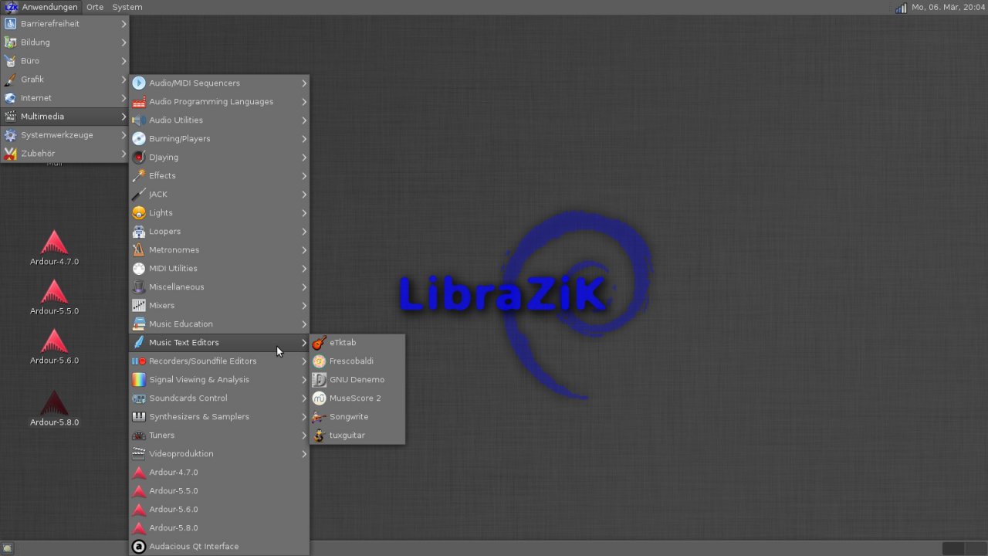Open the System menu in top panel
This screenshot has height=556, width=988.
click(127, 7)
